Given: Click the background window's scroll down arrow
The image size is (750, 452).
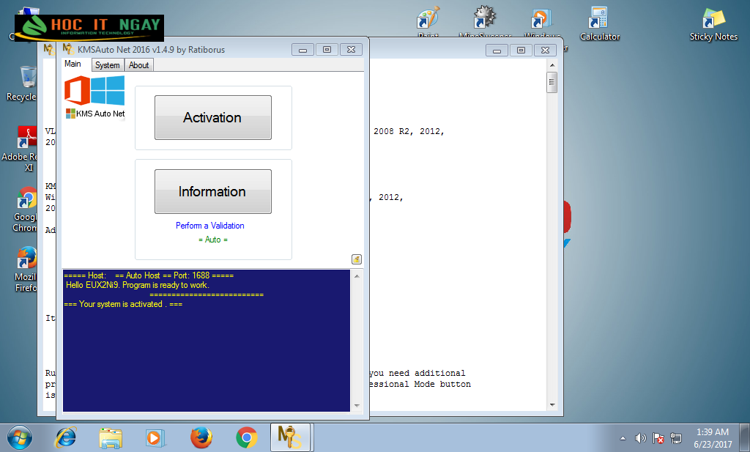Looking at the screenshot, I should coord(552,404).
